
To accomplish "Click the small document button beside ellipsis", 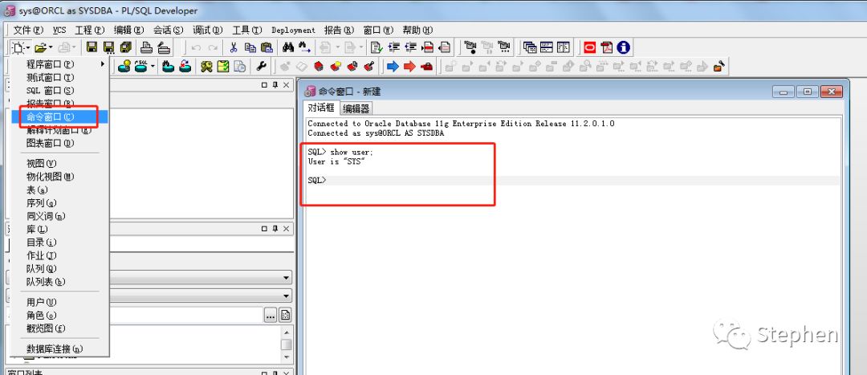I will click(285, 316).
